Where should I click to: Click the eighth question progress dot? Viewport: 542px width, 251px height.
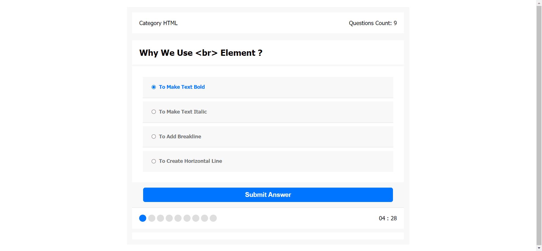click(204, 218)
